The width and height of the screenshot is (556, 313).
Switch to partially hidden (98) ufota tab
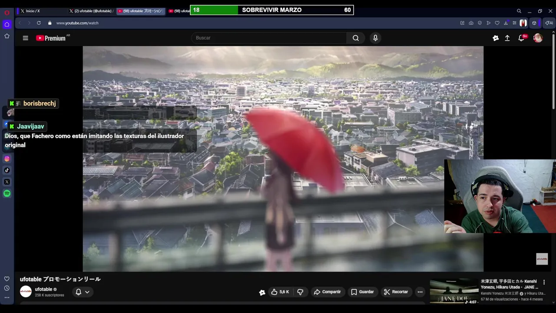click(178, 11)
